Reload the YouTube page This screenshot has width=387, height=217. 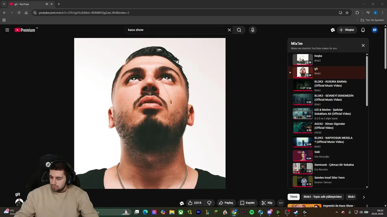click(x=19, y=13)
